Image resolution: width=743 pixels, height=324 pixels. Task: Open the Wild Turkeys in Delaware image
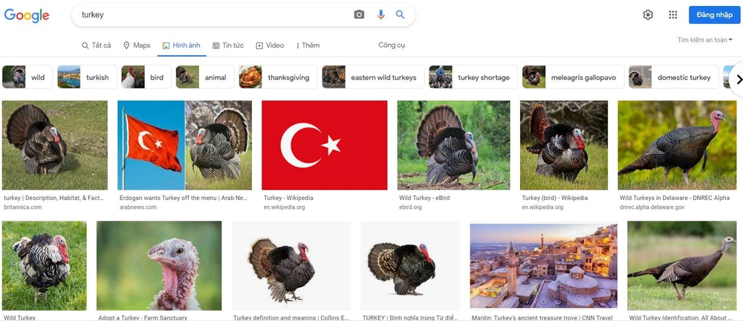pyautogui.click(x=677, y=145)
